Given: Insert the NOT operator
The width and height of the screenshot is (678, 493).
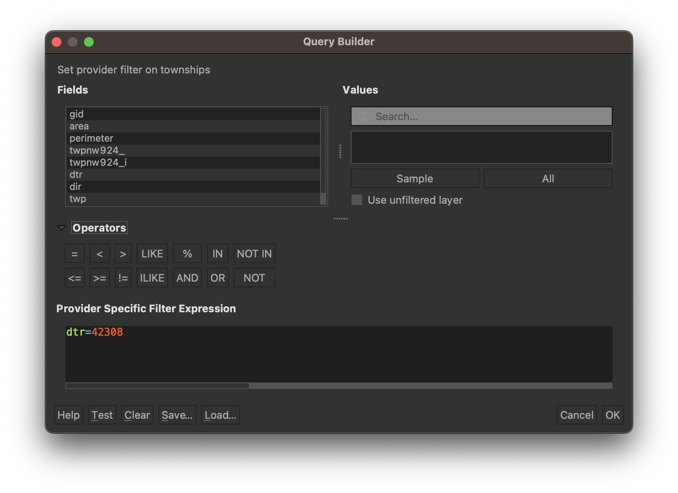Looking at the screenshot, I should click(254, 278).
